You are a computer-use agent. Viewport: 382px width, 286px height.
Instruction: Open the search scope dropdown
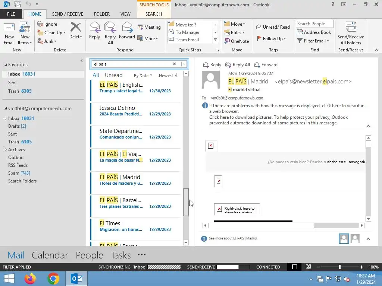[x=184, y=64]
